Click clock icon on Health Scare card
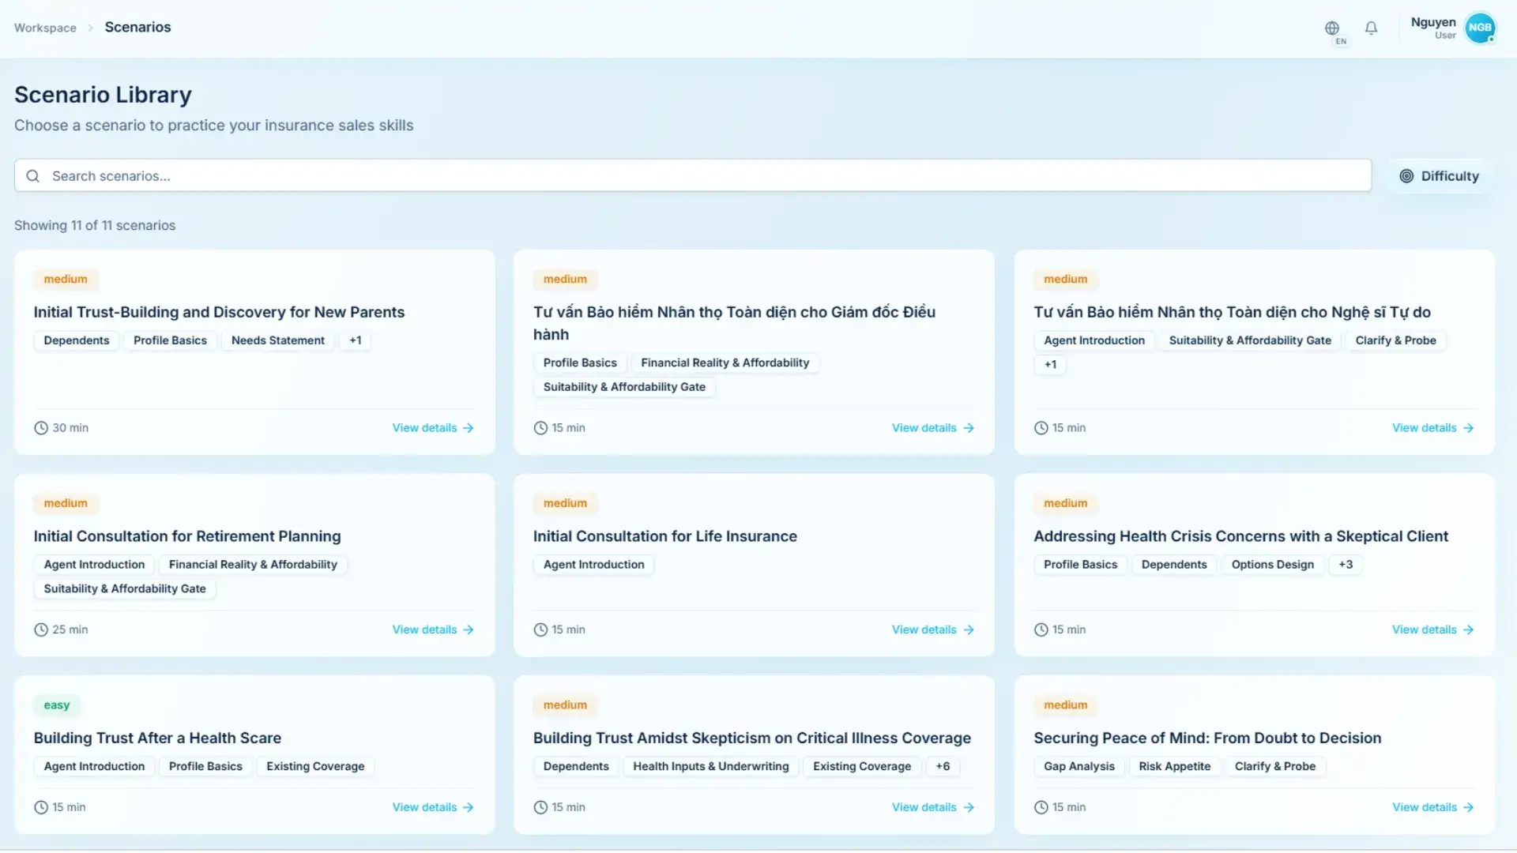Image resolution: width=1517 pixels, height=853 pixels. 41,808
